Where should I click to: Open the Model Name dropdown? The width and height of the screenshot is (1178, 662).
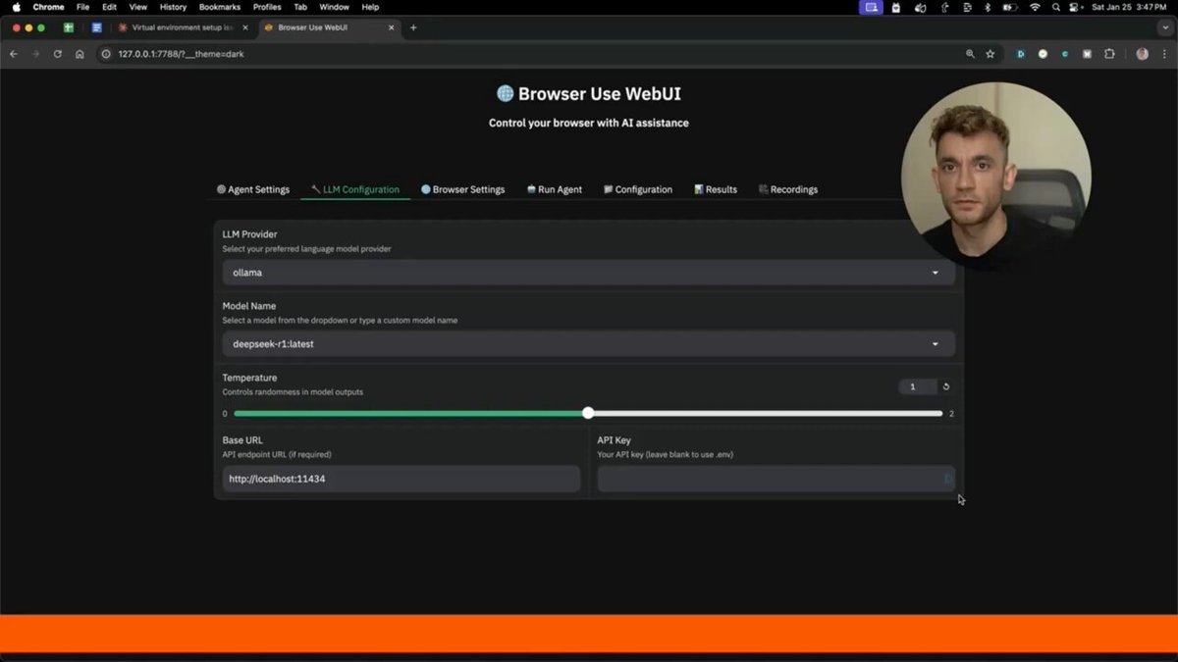click(x=588, y=344)
